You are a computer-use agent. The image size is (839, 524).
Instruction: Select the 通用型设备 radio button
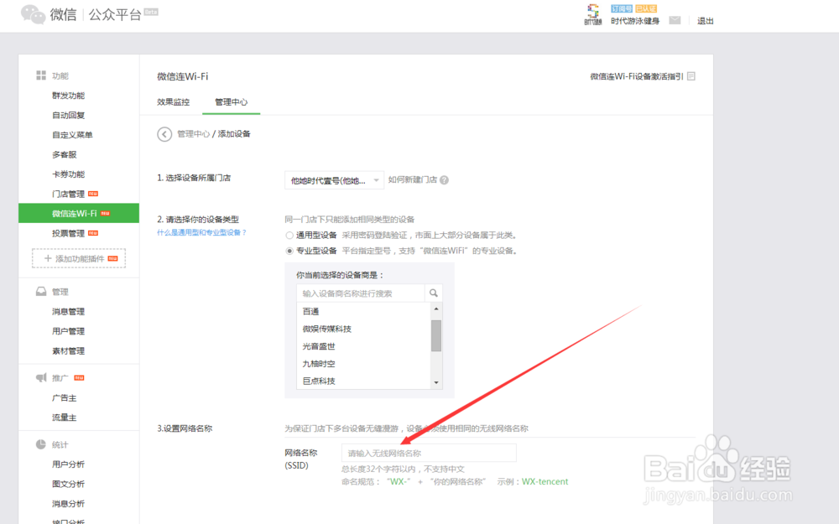289,236
